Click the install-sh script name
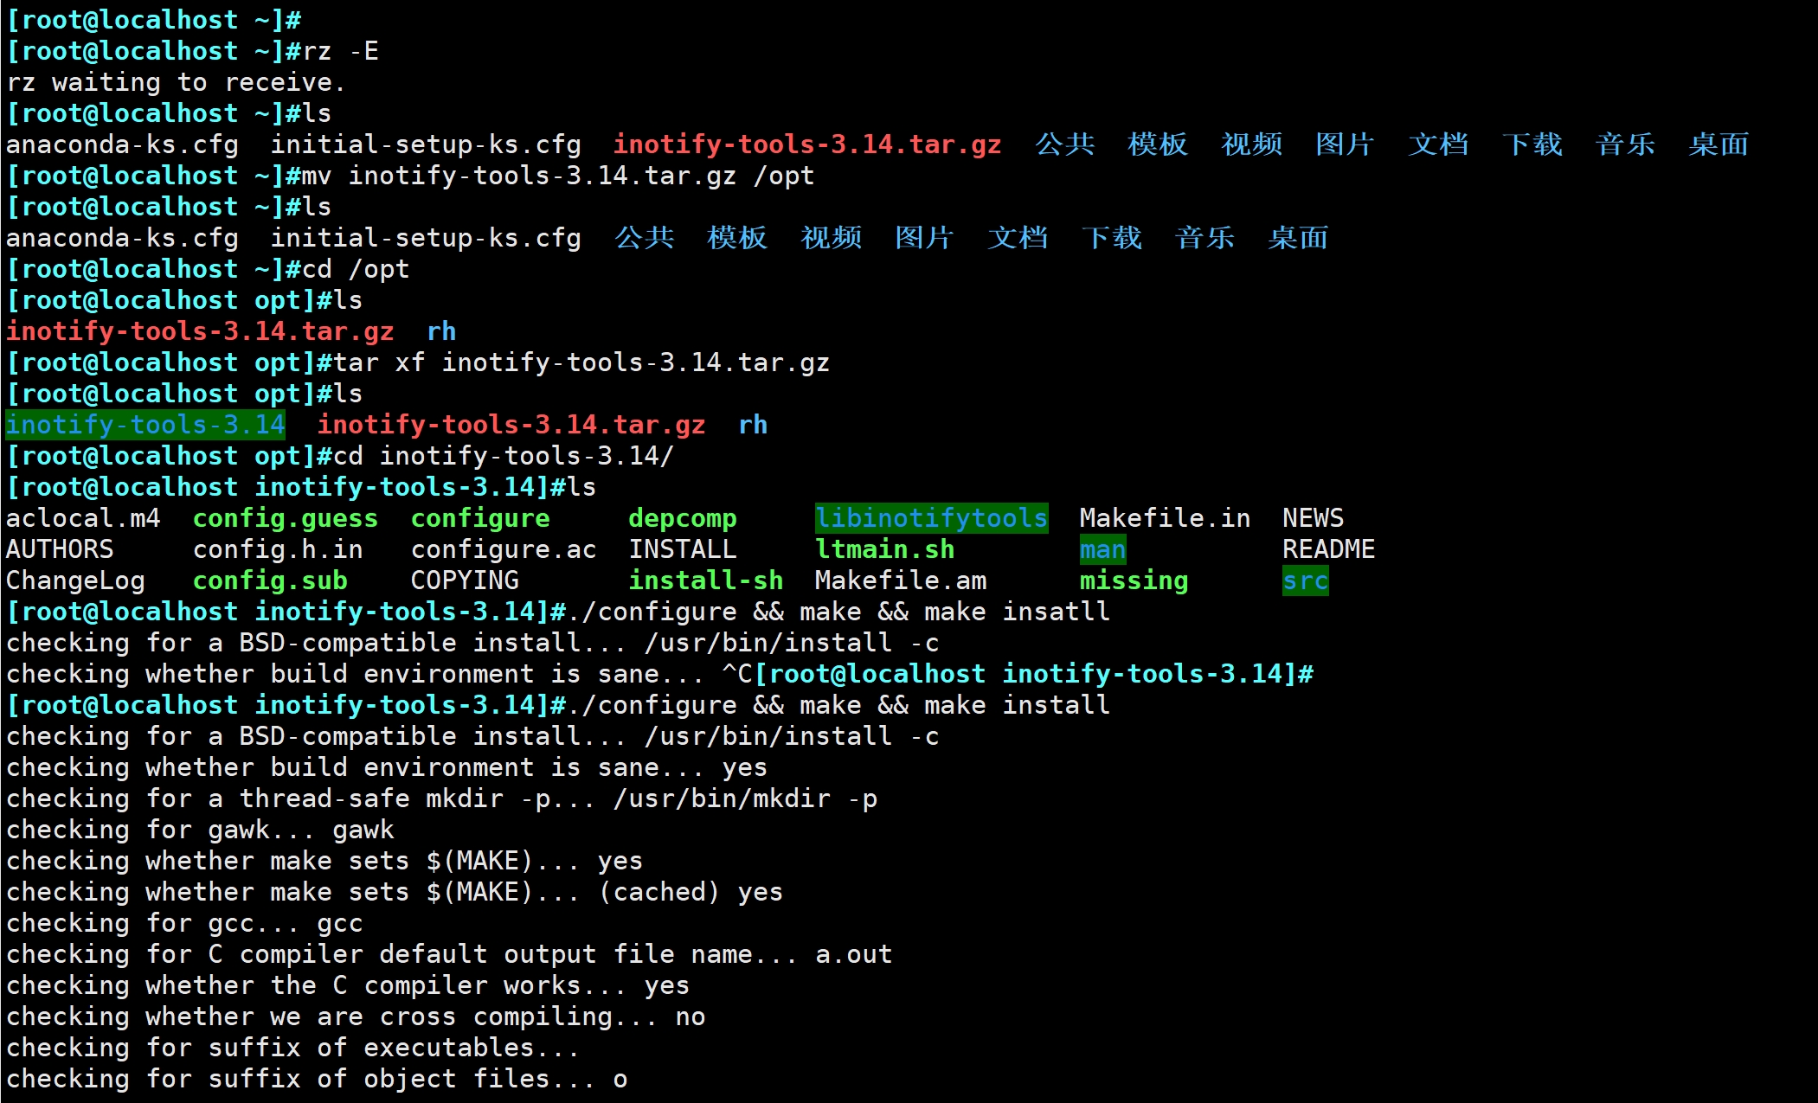 pyautogui.click(x=705, y=580)
